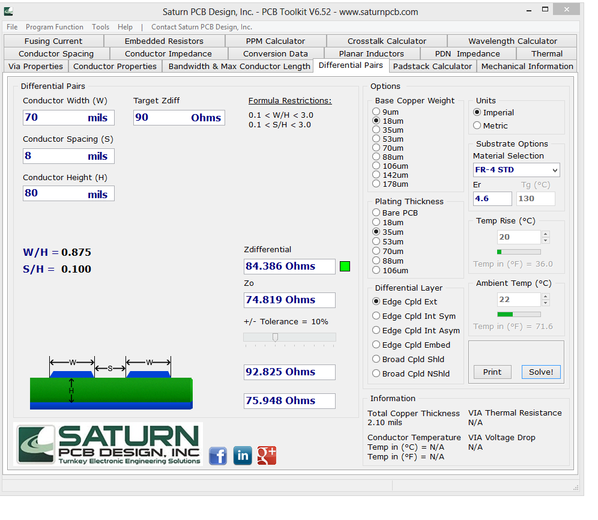Click the Print button
Image resolution: width=598 pixels, height=520 pixels.
pyautogui.click(x=492, y=372)
